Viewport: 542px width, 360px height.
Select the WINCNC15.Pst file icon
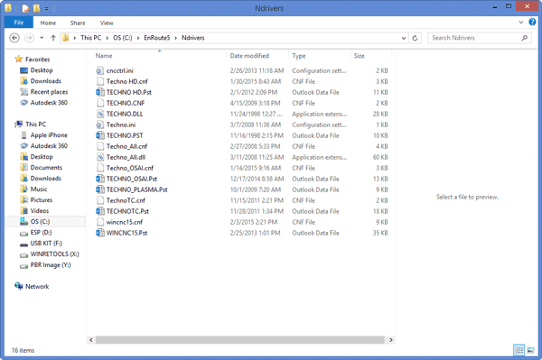(100, 233)
